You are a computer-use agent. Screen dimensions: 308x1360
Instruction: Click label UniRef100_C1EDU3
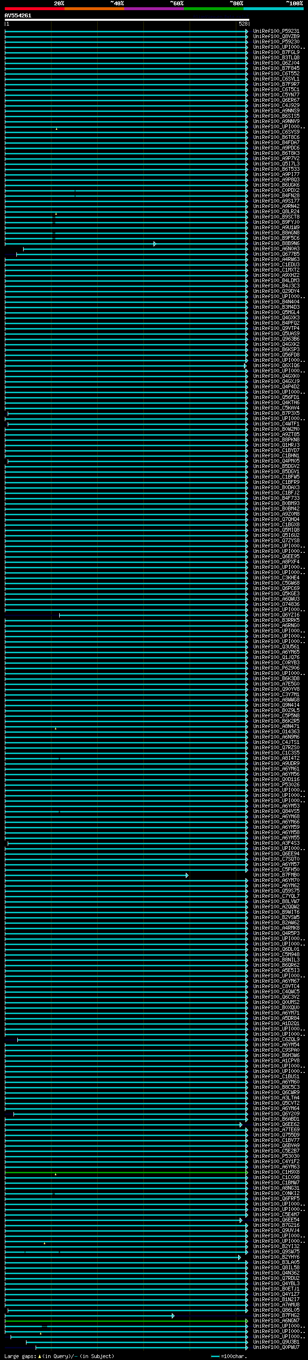[276, 264]
